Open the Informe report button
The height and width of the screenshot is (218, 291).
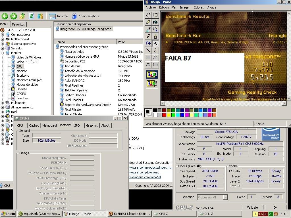59,16
